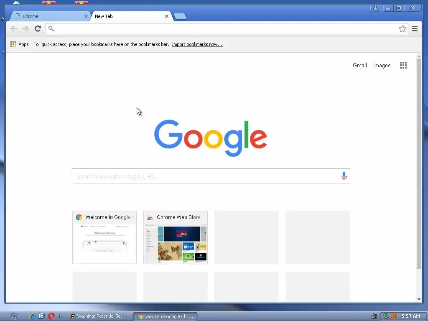Screen dimensions: 428x321
Task: Select New Tab - Google Chrome taskbar button
Action: (165, 316)
